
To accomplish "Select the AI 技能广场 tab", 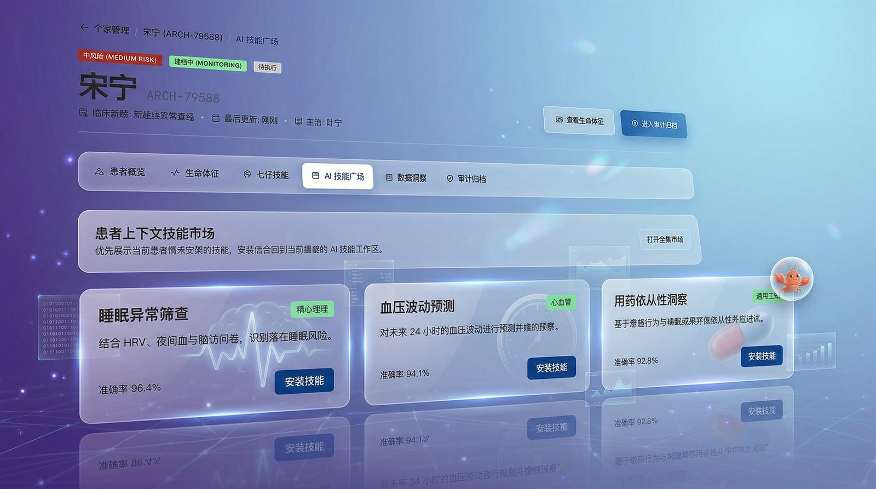I will [x=338, y=176].
